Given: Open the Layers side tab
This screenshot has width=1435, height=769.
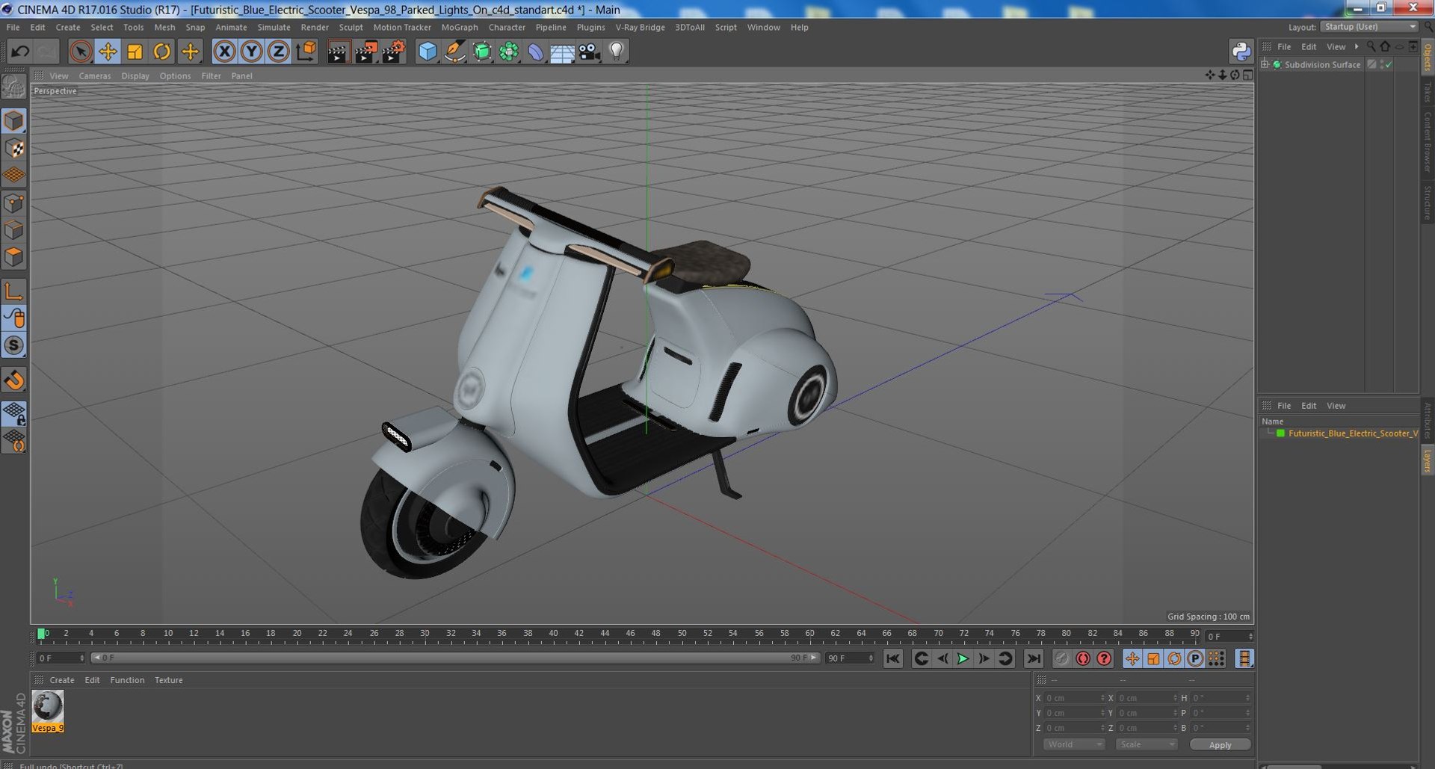Looking at the screenshot, I should coord(1427,461).
